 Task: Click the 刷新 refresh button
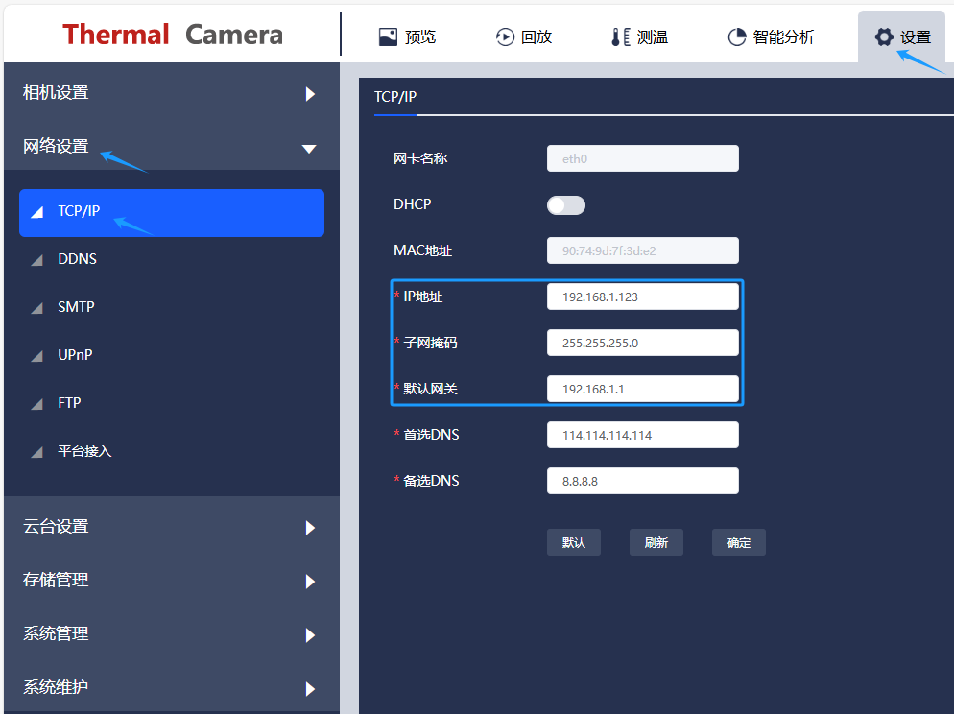pyautogui.click(x=656, y=542)
